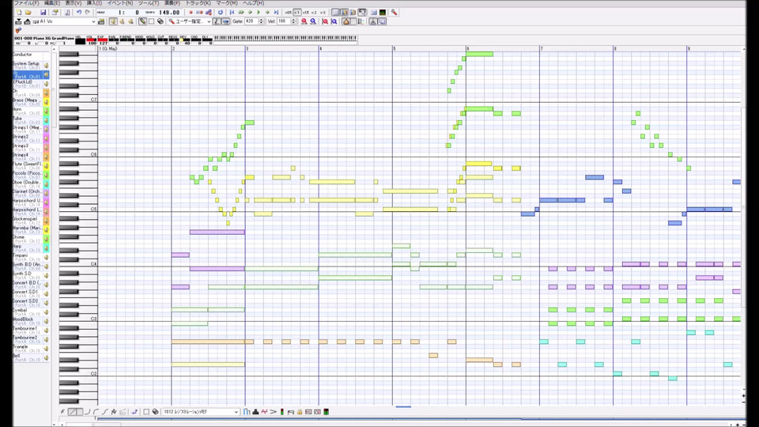Select the straight line tool in bottom toolbar

click(72, 411)
